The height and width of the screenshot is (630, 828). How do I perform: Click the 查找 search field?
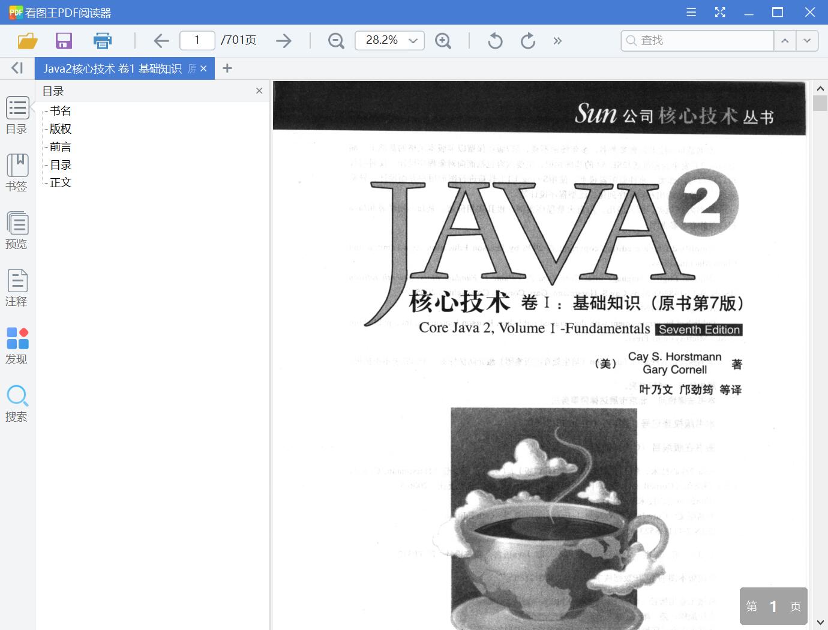point(697,40)
